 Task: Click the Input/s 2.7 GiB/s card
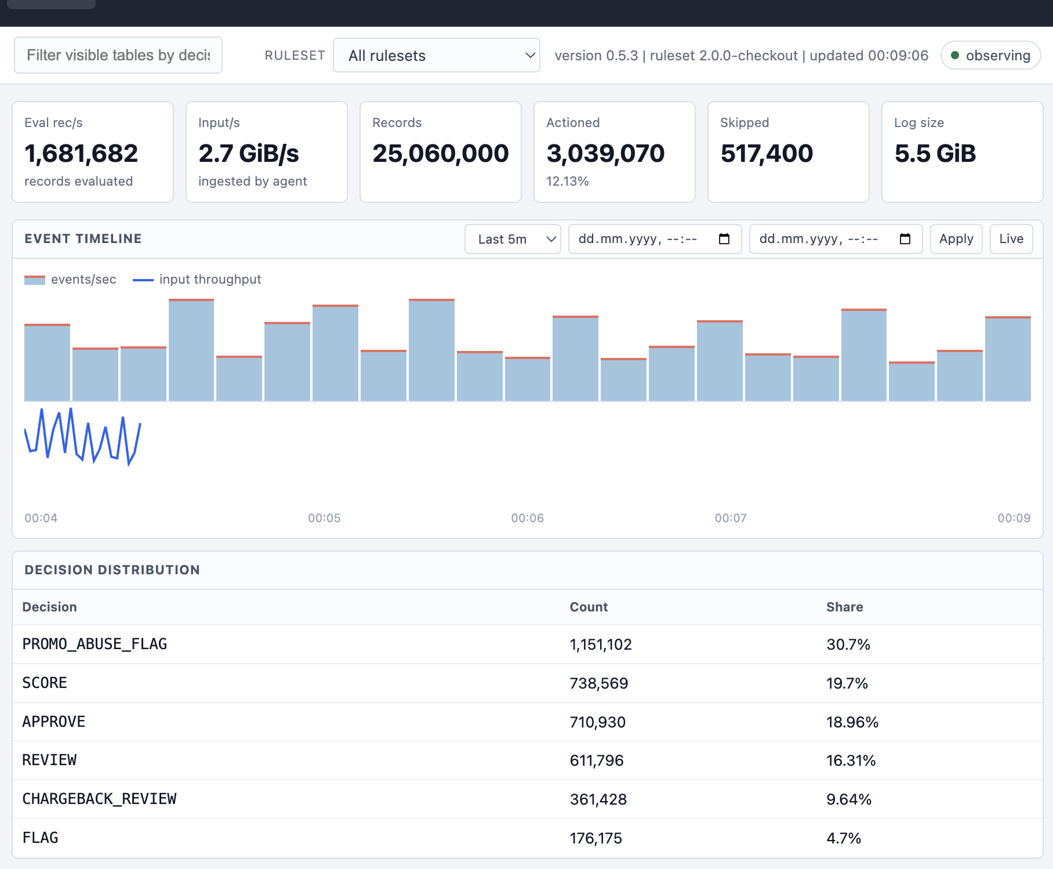point(267,152)
